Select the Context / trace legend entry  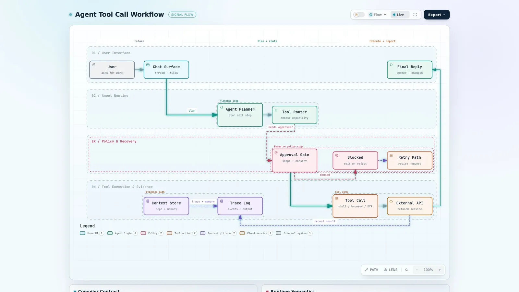(x=218, y=233)
